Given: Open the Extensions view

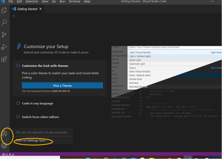Looking at the screenshot, I should 4,59.
